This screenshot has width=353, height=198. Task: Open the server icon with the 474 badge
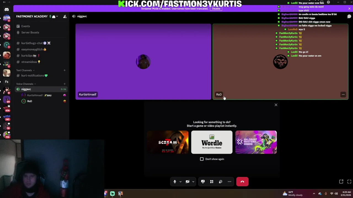7,108
